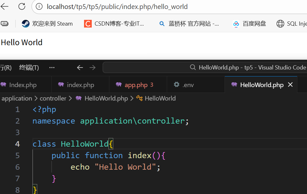This screenshot has height=194, width=307.
Task: Focus the browser address bar URL
Action: (x=117, y=7)
